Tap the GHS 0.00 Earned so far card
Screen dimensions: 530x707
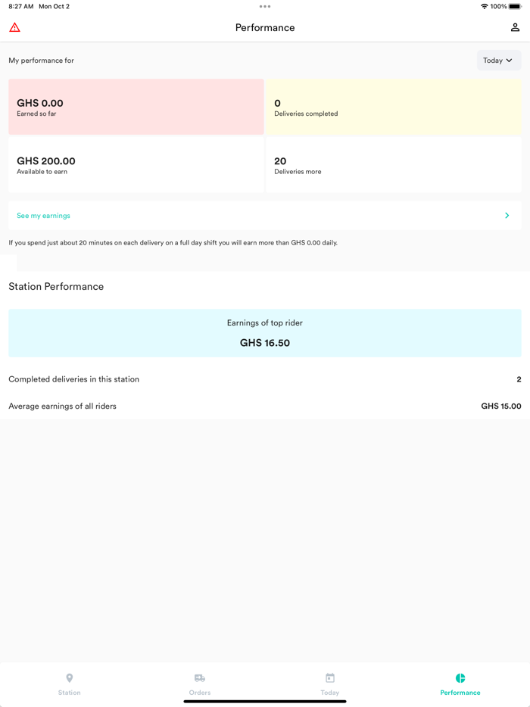click(x=136, y=106)
